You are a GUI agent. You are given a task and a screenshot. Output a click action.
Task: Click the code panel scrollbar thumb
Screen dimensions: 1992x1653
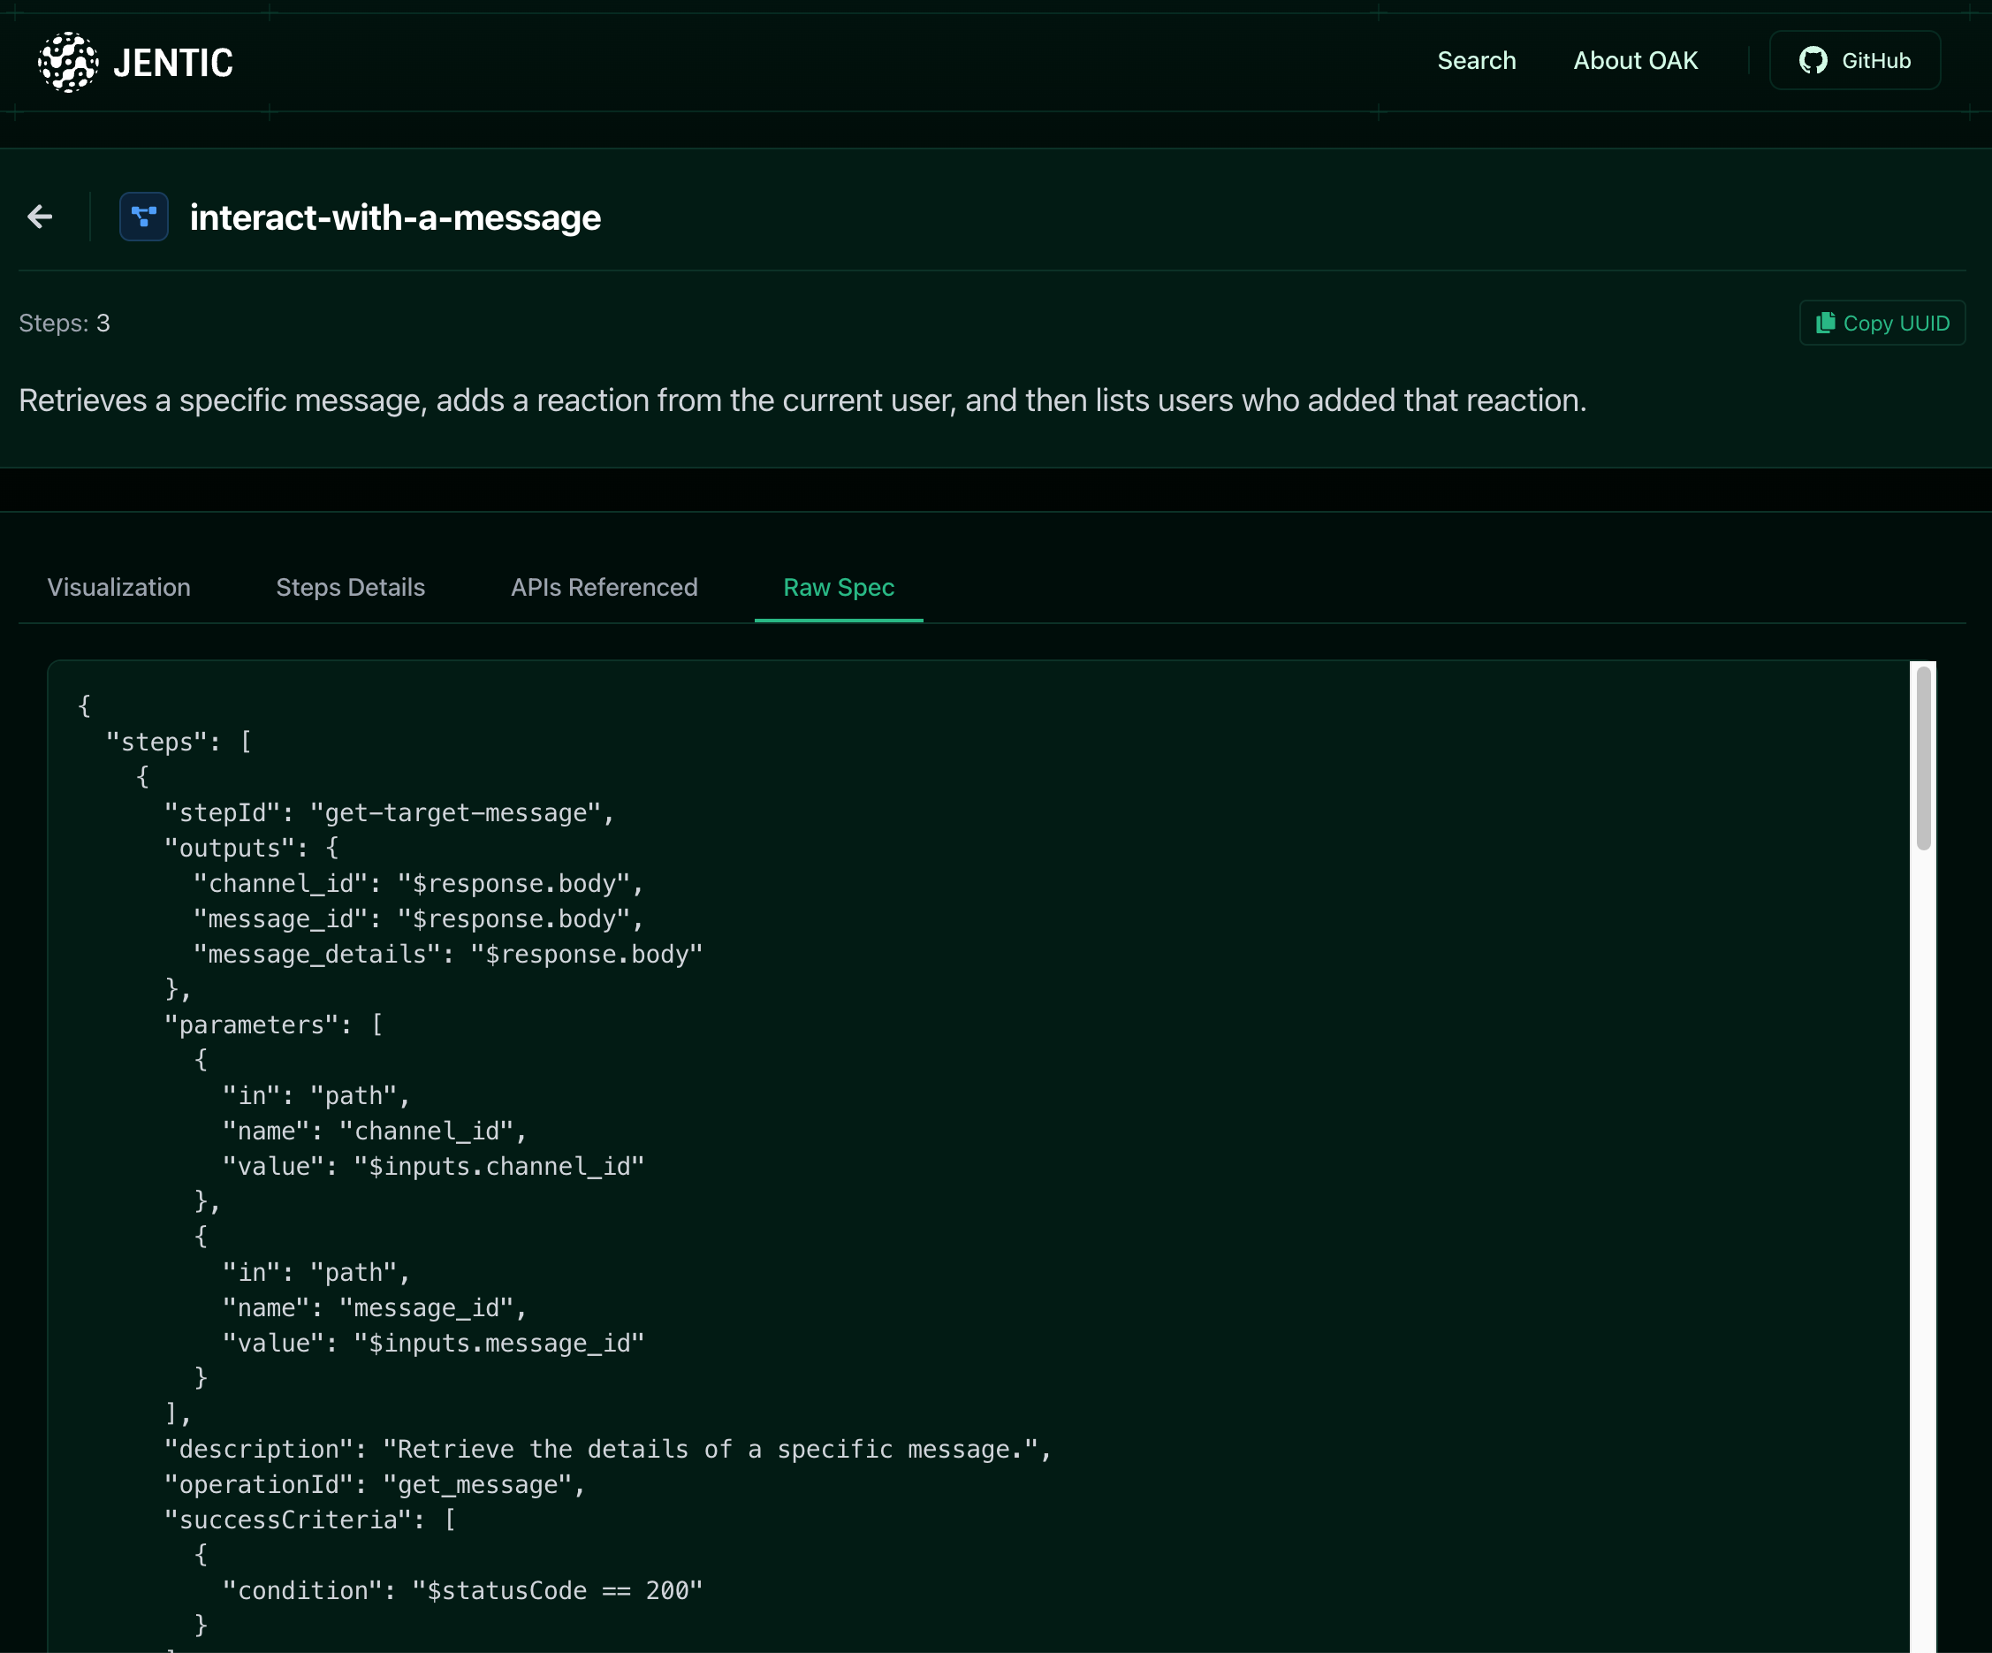point(1924,758)
